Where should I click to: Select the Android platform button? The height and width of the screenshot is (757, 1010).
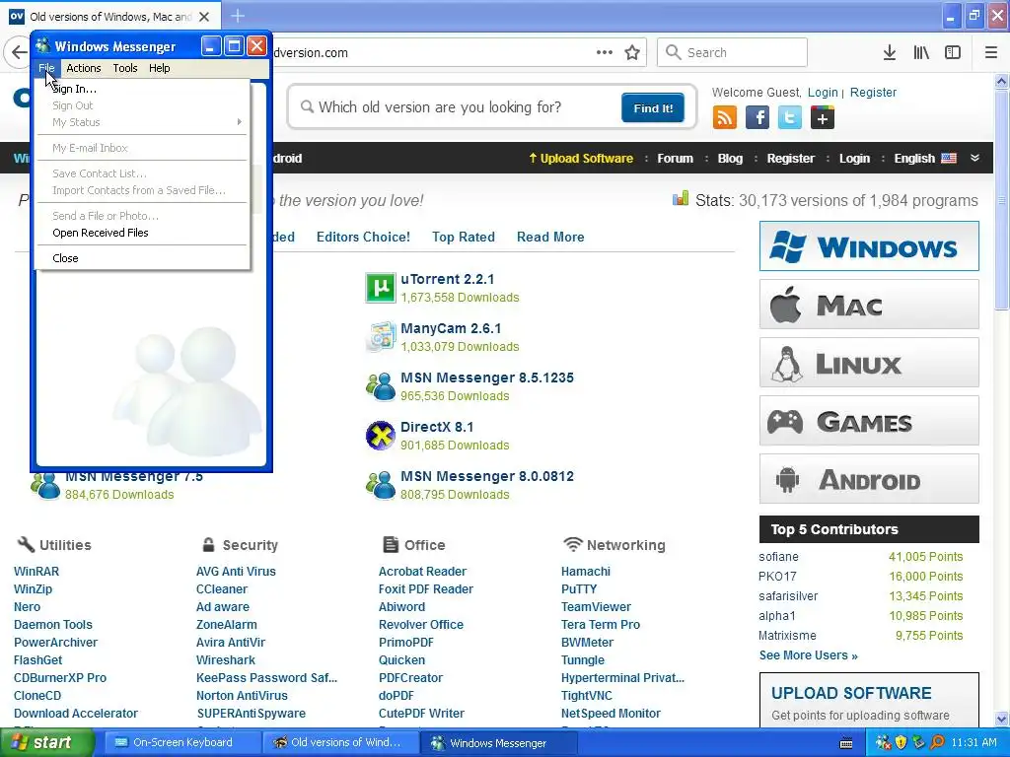[869, 479]
